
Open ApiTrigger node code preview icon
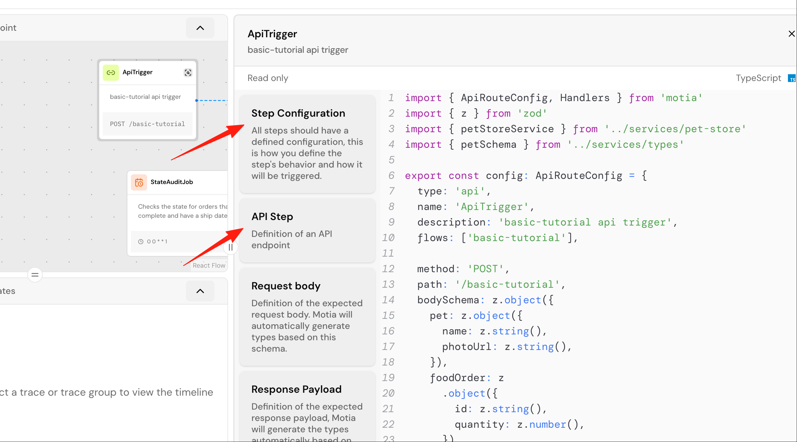[x=188, y=73]
